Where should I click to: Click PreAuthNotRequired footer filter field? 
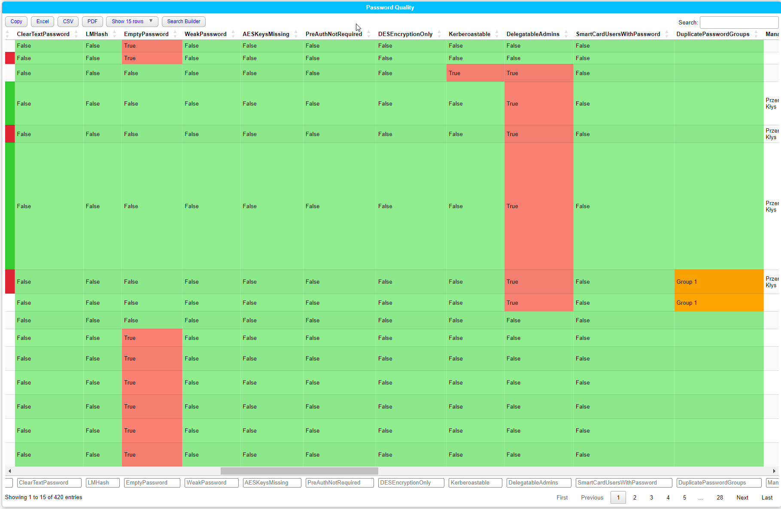point(340,483)
